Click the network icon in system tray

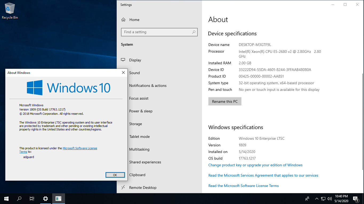tap(323, 198)
